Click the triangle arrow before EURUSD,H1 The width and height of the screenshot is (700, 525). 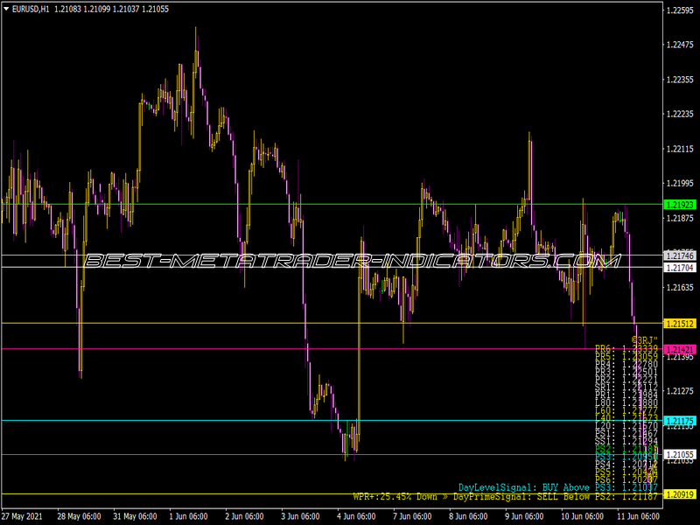pos(6,9)
